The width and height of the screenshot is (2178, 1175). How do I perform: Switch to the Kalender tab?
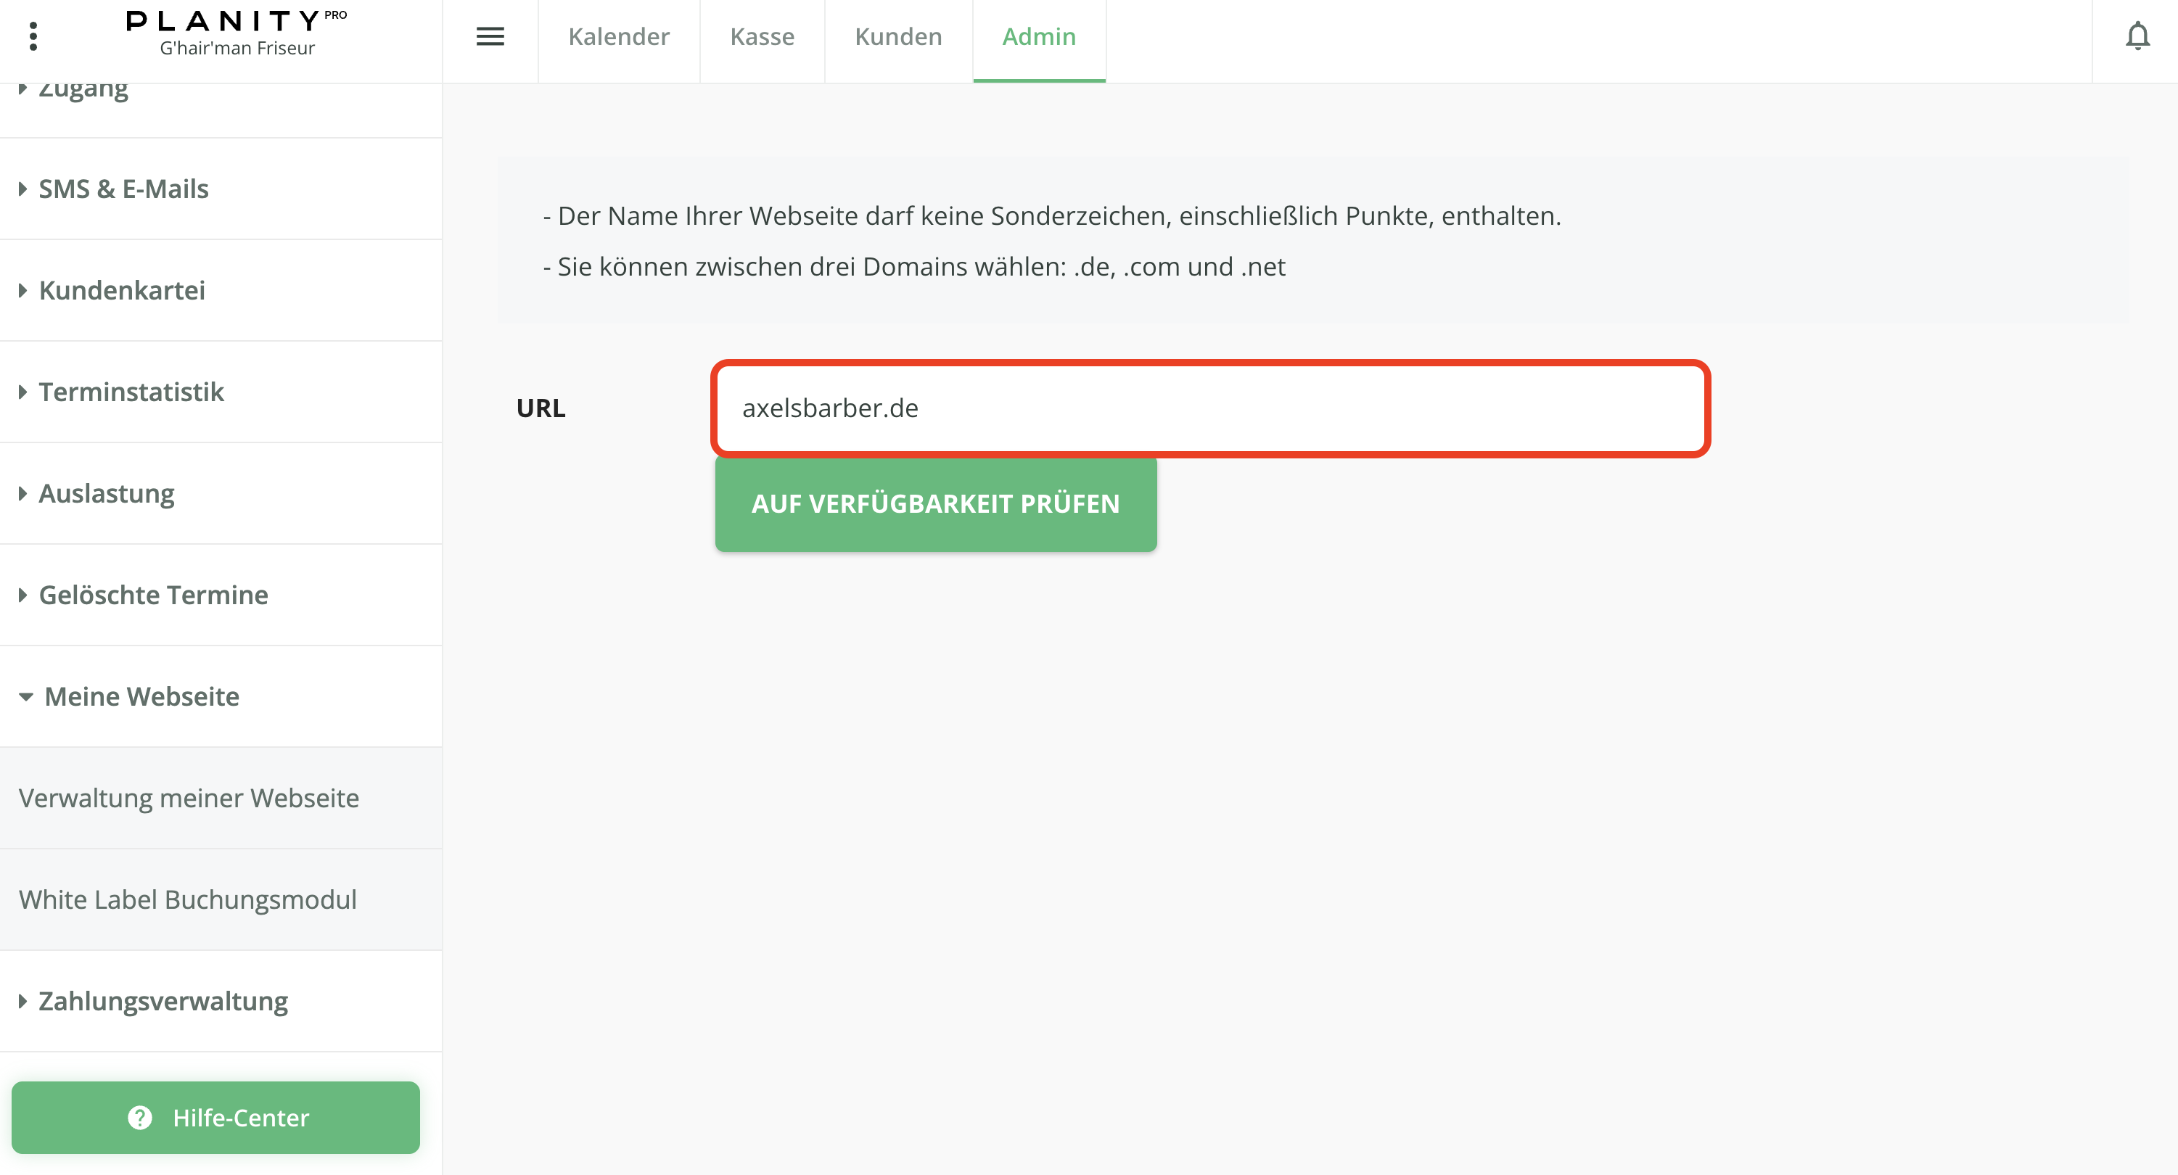618,36
